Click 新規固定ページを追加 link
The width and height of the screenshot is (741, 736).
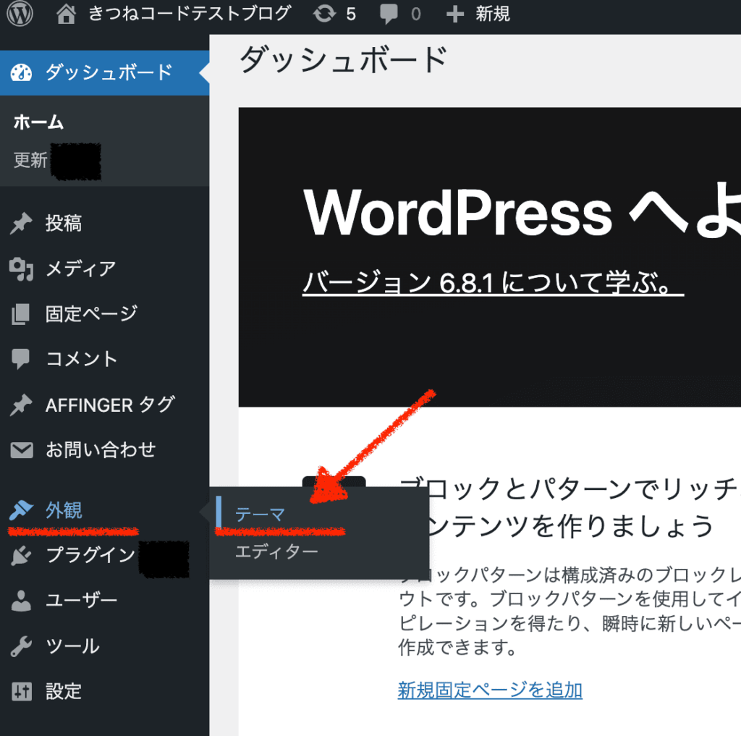pyautogui.click(x=490, y=690)
